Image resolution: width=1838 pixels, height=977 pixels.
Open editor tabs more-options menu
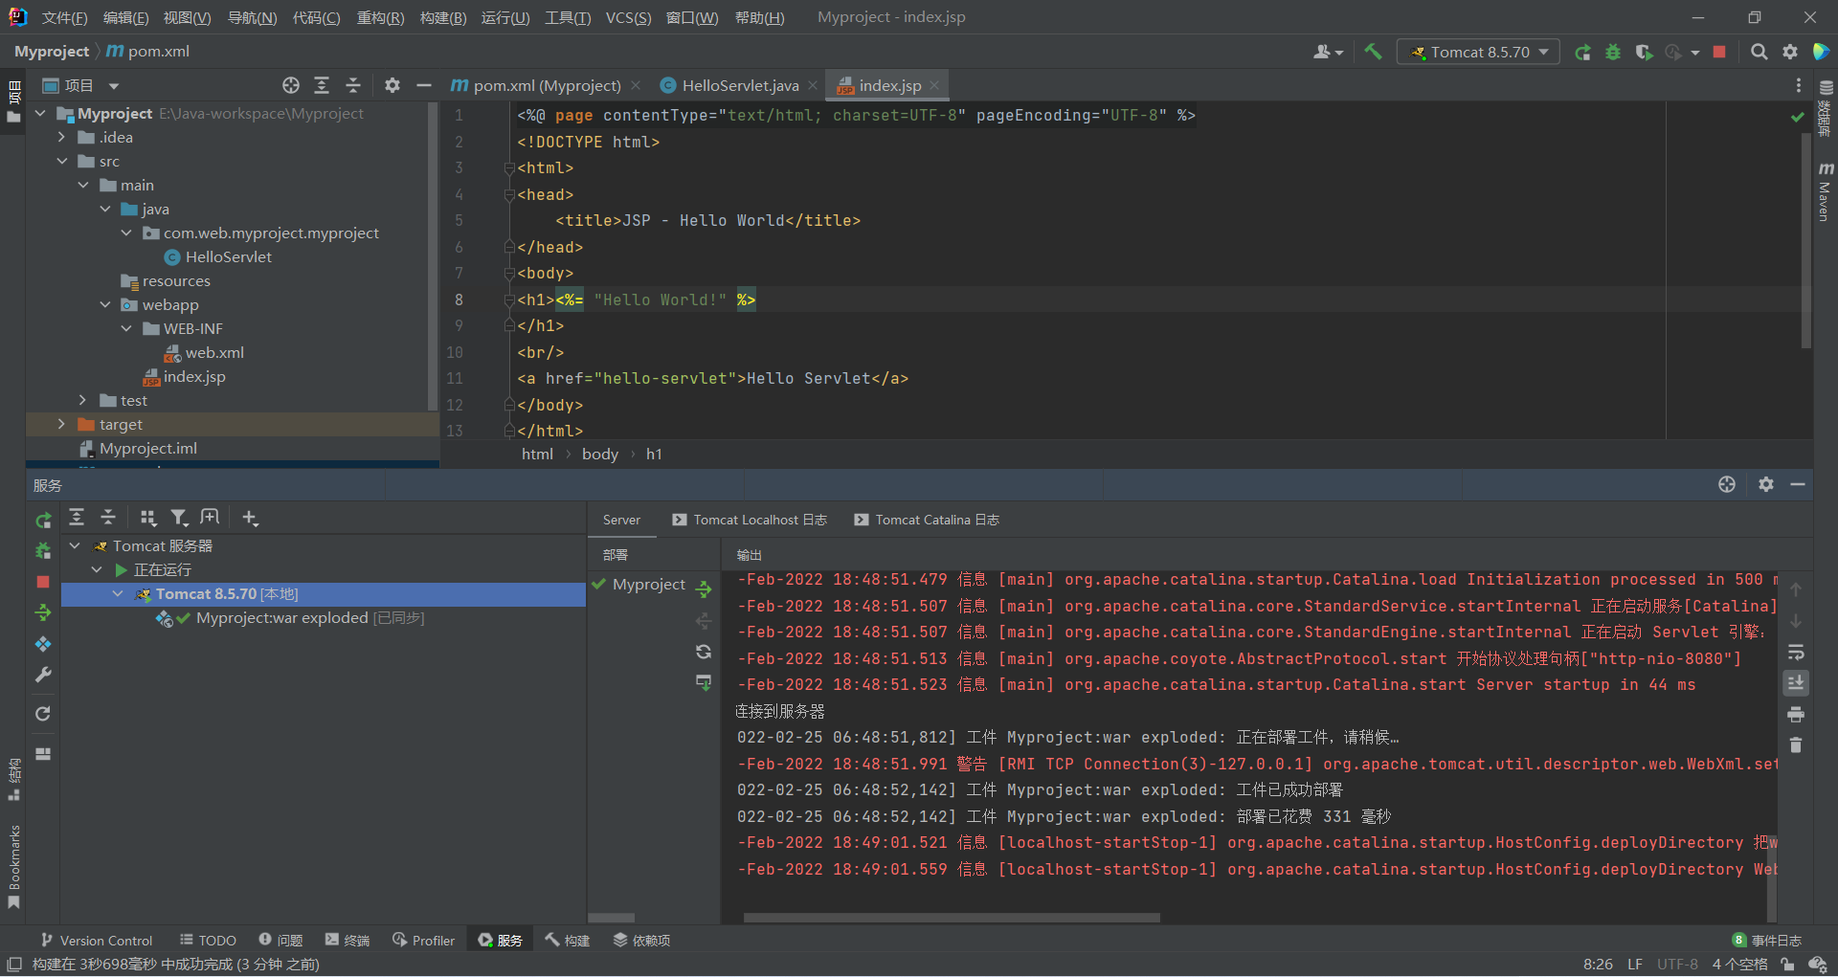[1799, 85]
